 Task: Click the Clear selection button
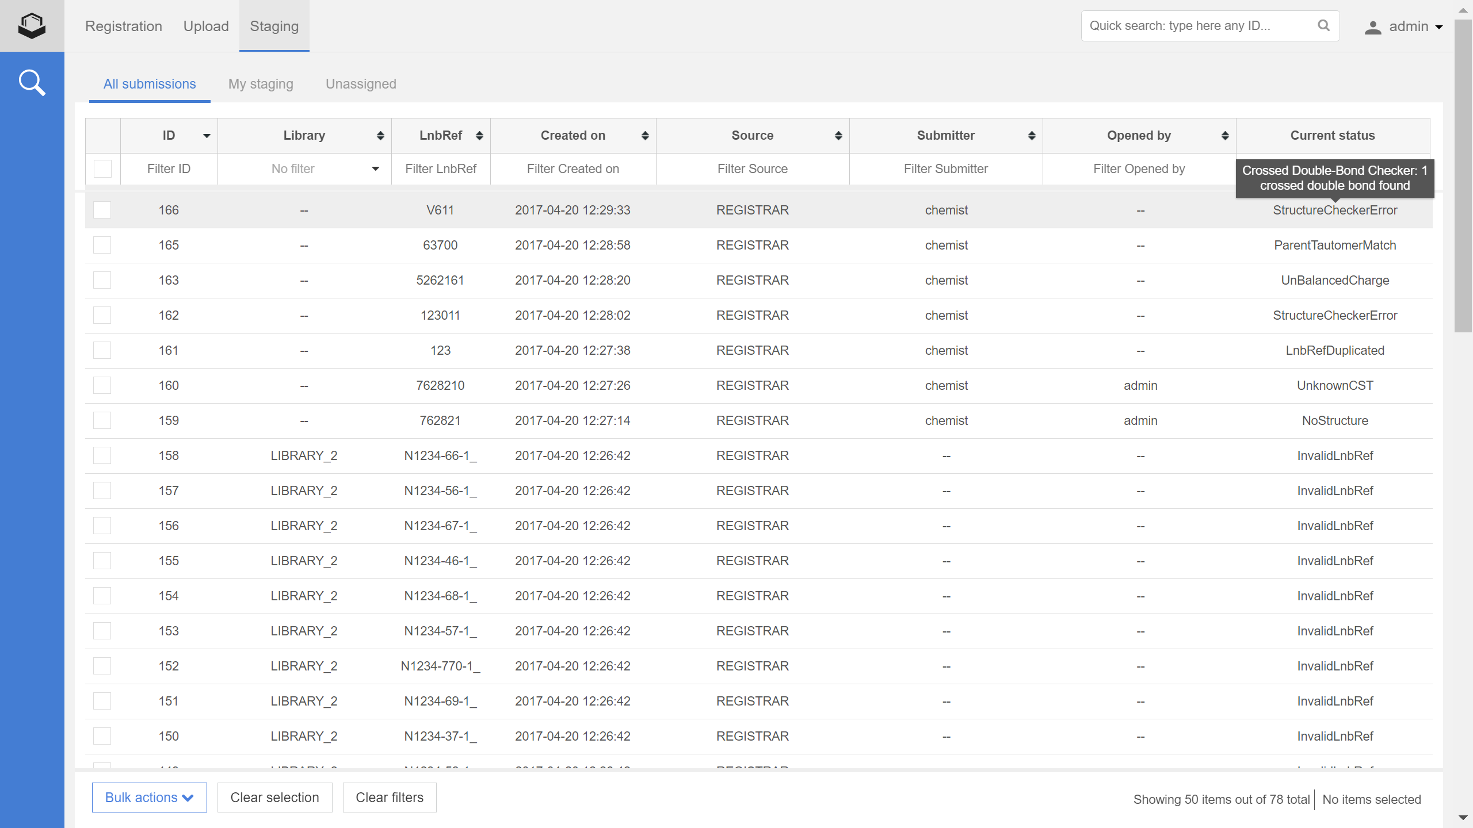click(x=274, y=798)
